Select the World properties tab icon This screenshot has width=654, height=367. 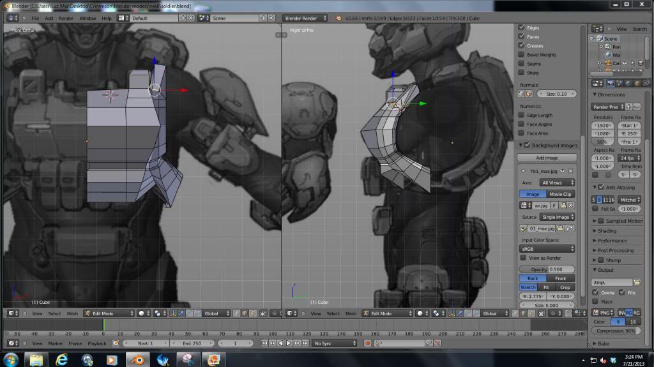(628, 84)
